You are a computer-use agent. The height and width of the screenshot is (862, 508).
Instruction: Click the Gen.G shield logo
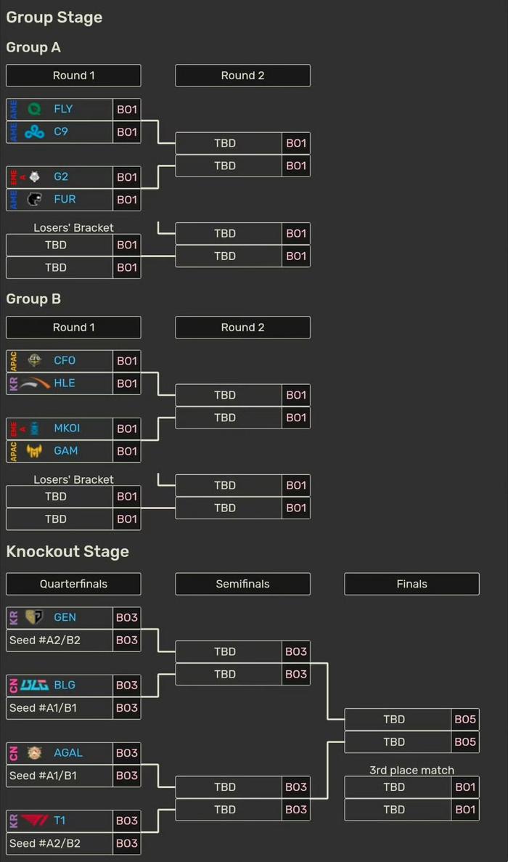pos(34,617)
